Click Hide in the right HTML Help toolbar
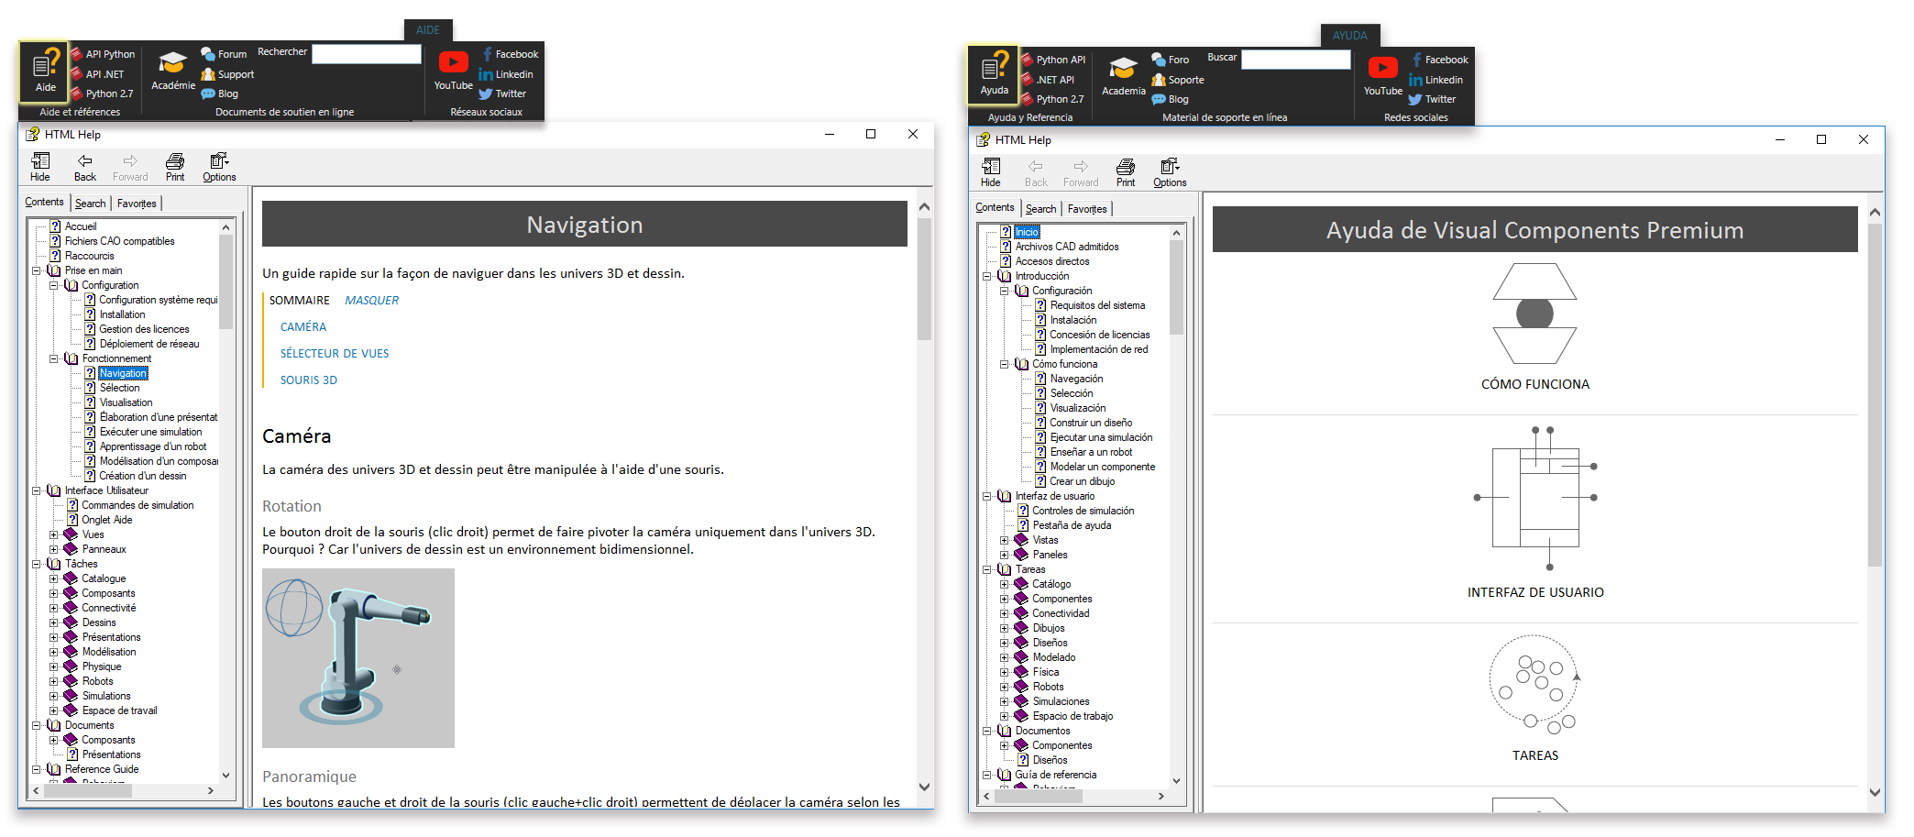Screen dimensions: 1914x837 [991, 172]
